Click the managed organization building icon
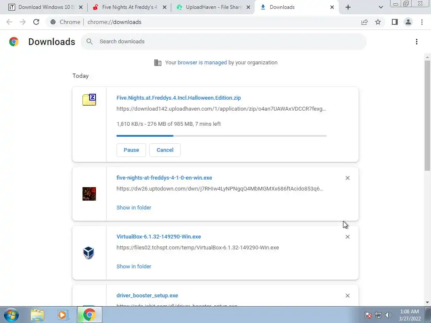Screen dimensions: 431x323 (158, 63)
